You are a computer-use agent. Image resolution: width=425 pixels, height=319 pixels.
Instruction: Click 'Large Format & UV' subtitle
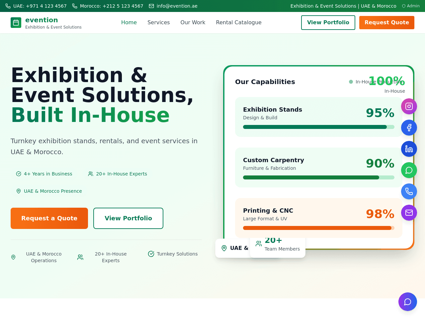coord(265,219)
